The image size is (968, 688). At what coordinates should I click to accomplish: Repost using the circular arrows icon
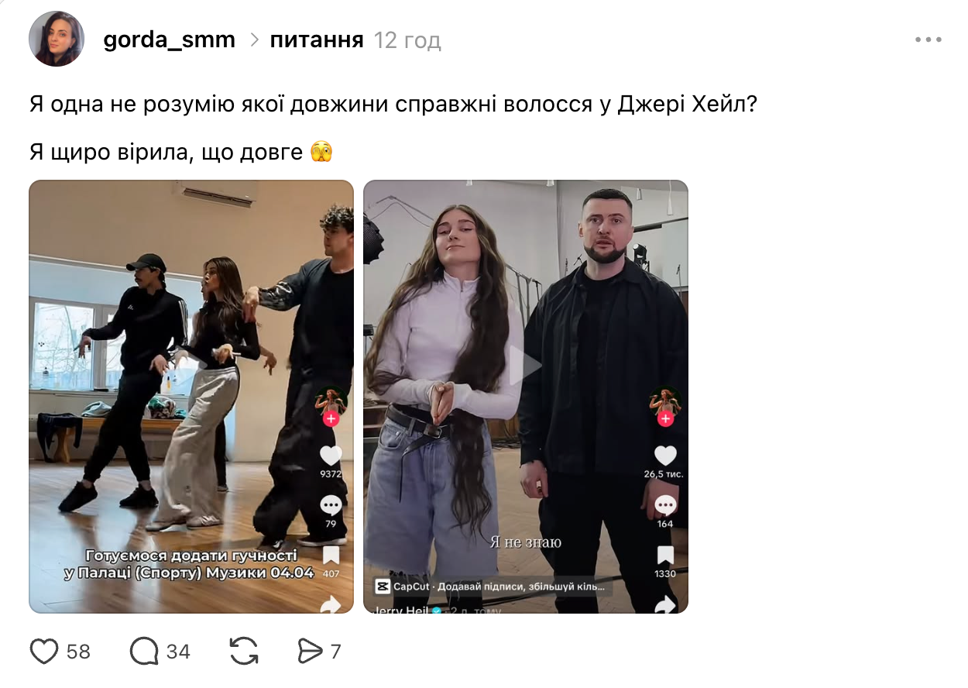pos(244,652)
